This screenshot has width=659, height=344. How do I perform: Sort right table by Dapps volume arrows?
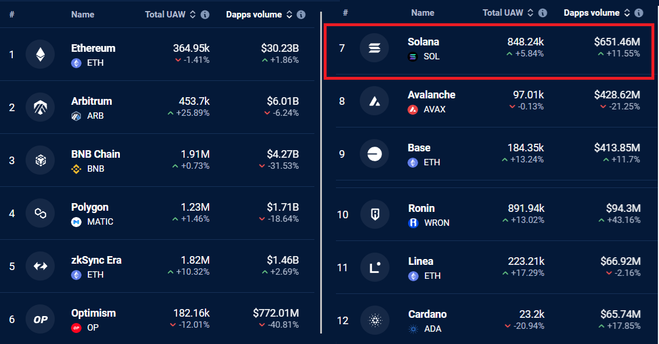pos(627,13)
